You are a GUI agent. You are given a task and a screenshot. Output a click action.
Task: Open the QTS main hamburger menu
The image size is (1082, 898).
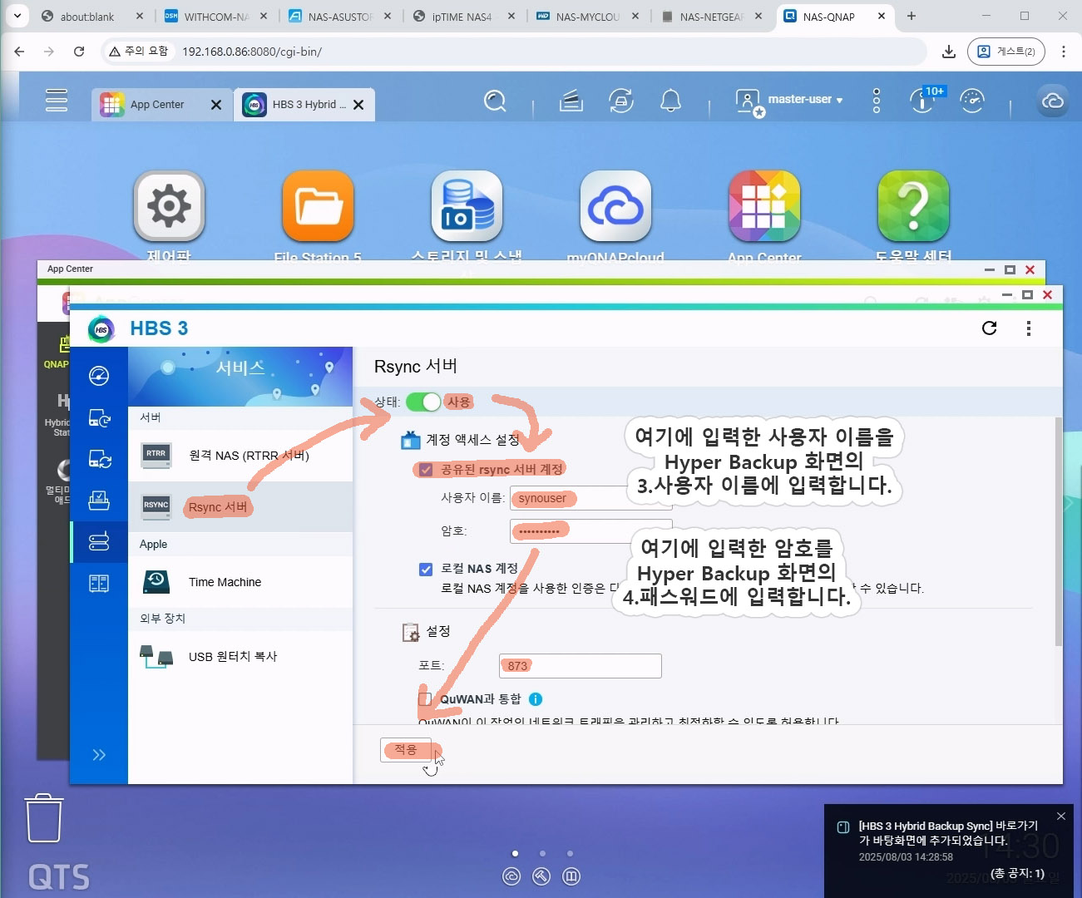pos(57,100)
